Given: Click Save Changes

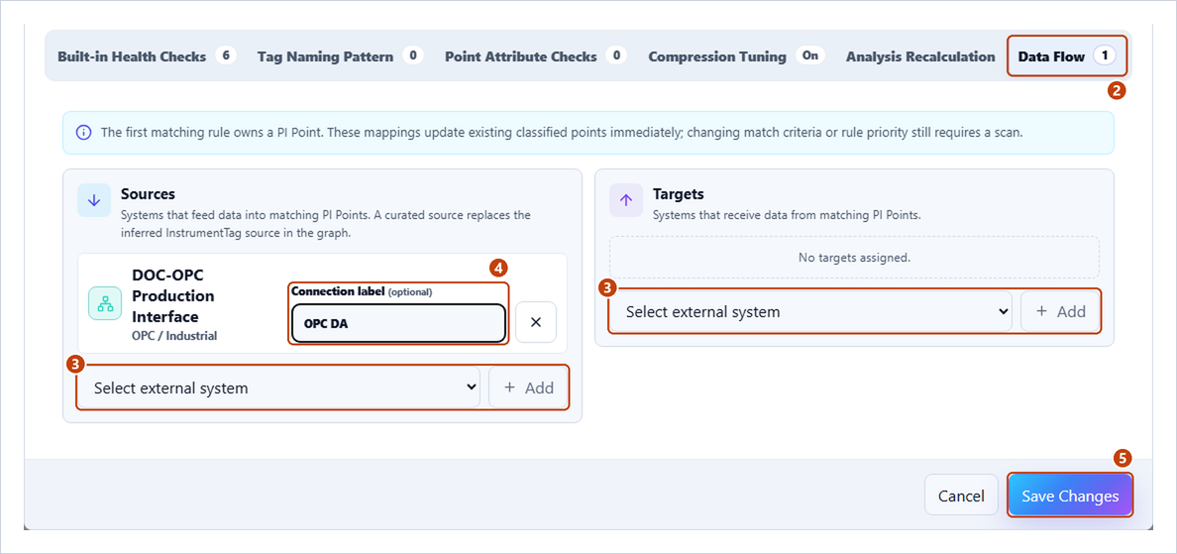Looking at the screenshot, I should (1070, 497).
